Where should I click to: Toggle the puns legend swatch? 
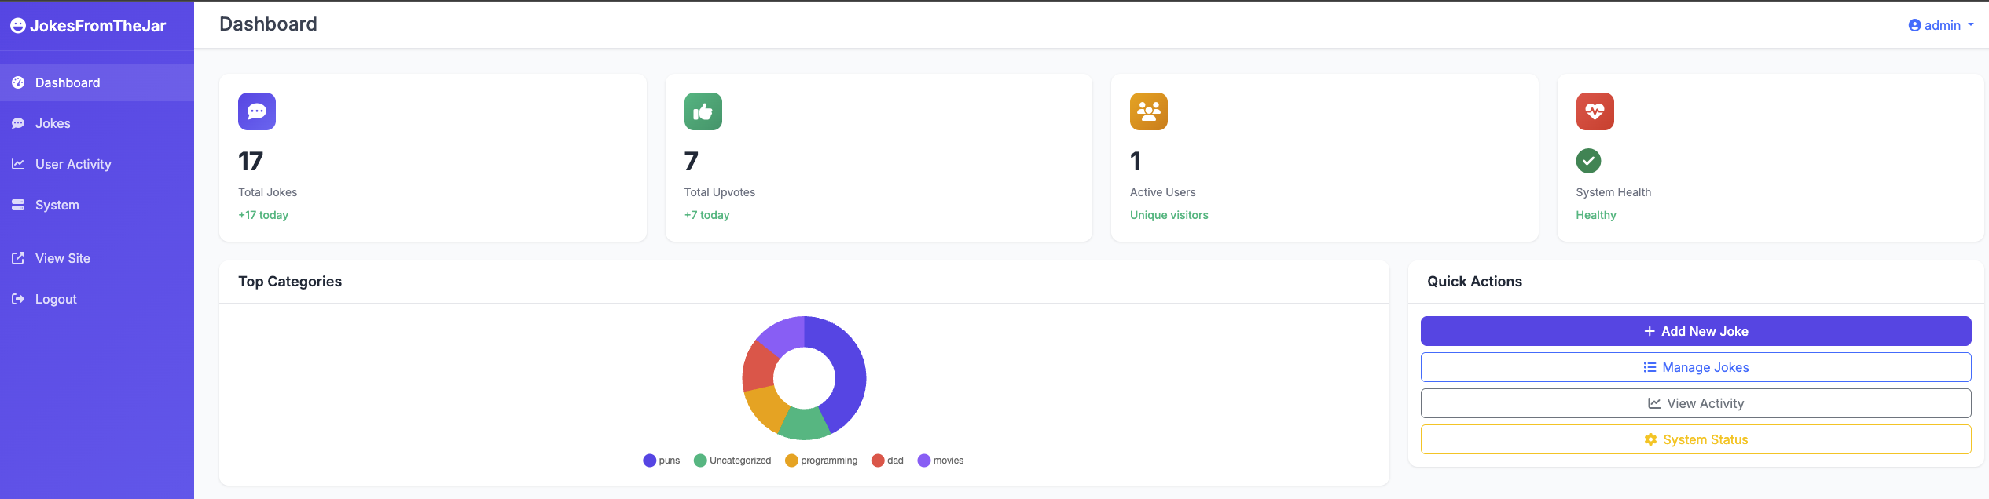point(649,461)
